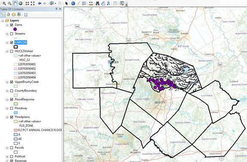The height and width of the screenshot is (162, 247).
Task: Select the Zoom Out tool
Action: 9,3
